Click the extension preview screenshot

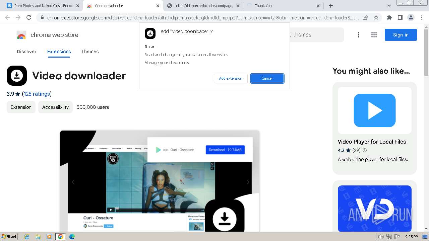[x=160, y=181]
